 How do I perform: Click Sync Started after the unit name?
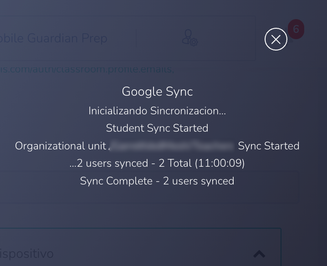269,146
